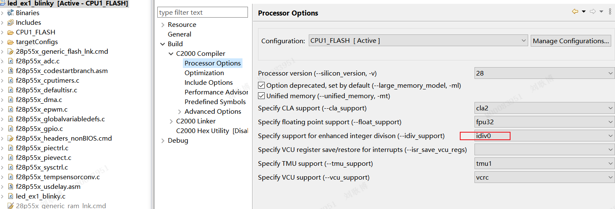Collapse the C2000 Compiler tree node

pyautogui.click(x=171, y=54)
